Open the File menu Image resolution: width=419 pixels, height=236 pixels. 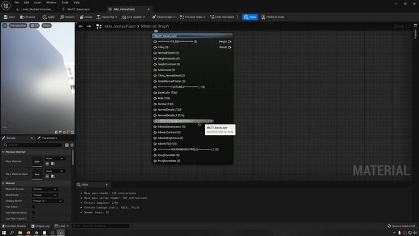(16, 3)
